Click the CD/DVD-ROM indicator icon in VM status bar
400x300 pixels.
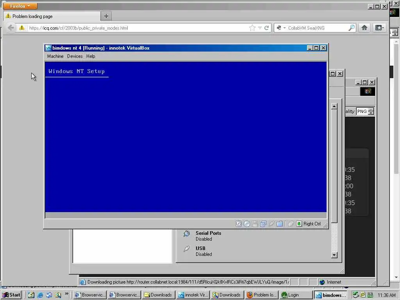click(247, 224)
